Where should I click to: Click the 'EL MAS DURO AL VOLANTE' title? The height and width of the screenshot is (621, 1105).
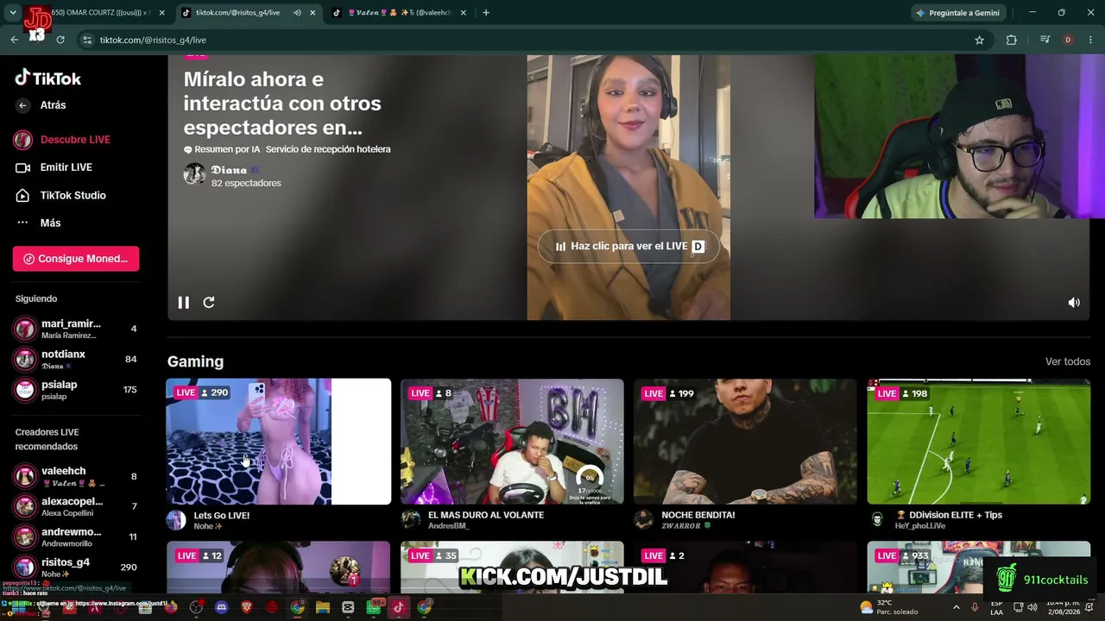486,516
